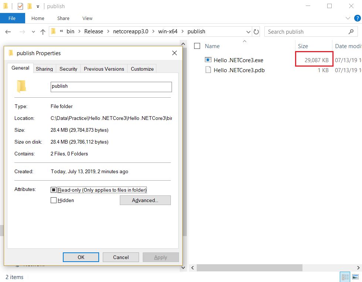The image size is (362, 282).
Task: Confirm Properties with OK
Action: click(x=81, y=257)
